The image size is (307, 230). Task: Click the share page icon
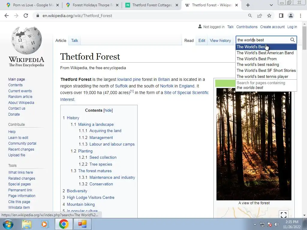pos(260,16)
